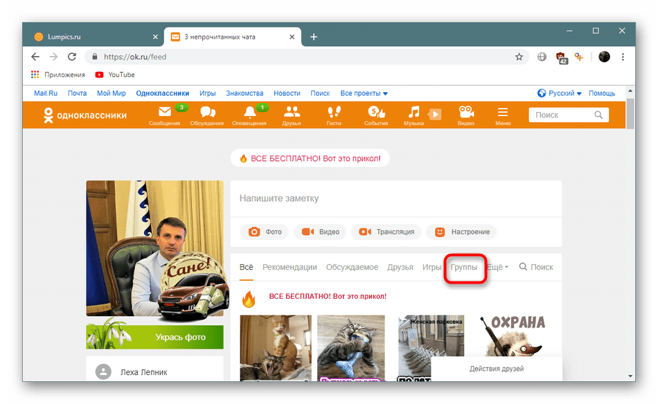The width and height of the screenshot is (658, 404).
Task: Close the Lumpics.ru tab
Action: coord(155,37)
